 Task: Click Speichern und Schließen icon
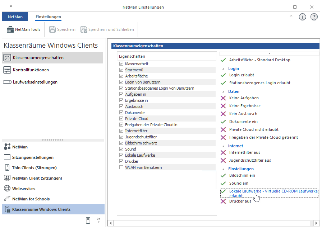pyautogui.click(x=84, y=29)
